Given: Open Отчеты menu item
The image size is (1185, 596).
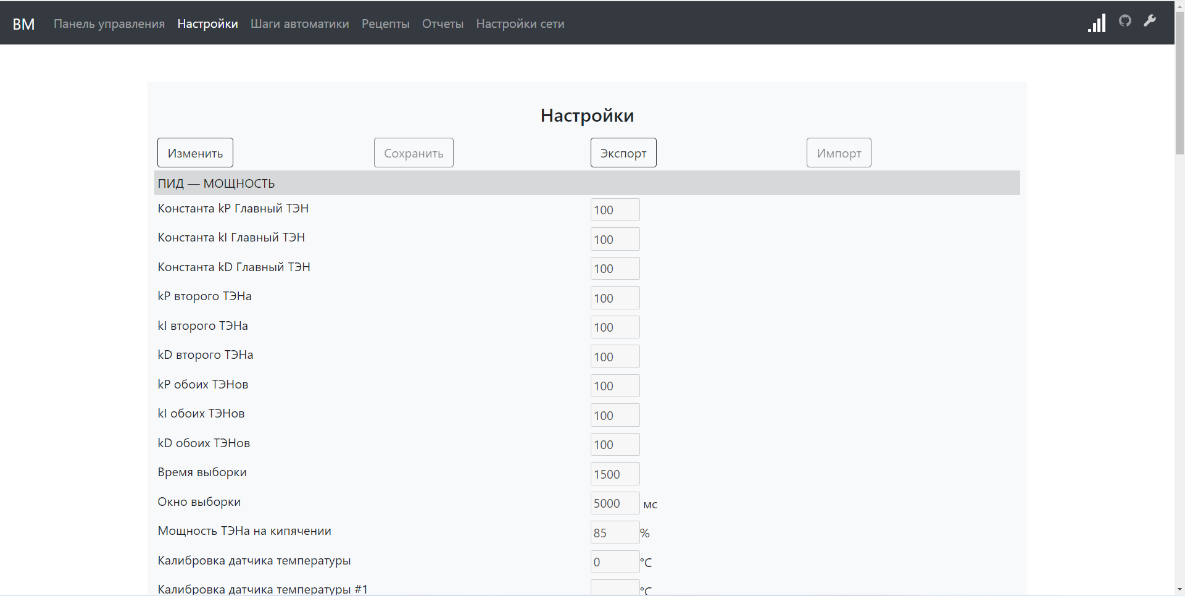Looking at the screenshot, I should 443,23.
